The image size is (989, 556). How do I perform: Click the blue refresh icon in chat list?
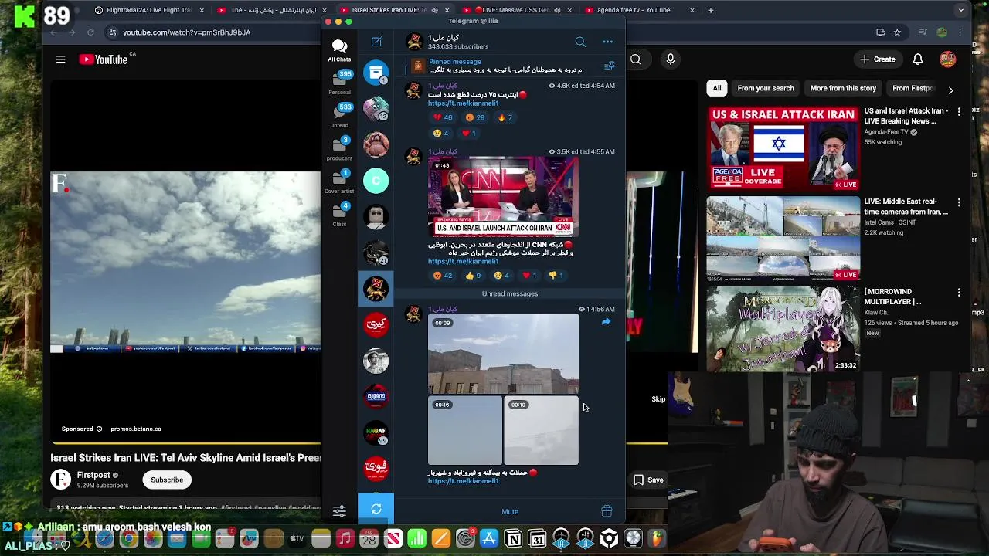[376, 509]
